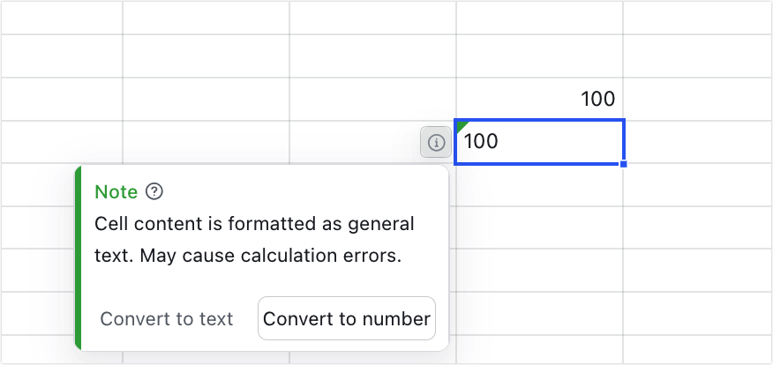Click the question mark help icon next to Note
Image resolution: width=773 pixels, height=365 pixels.
[x=154, y=191]
